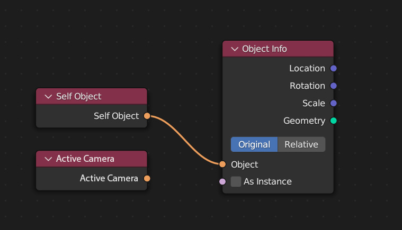Screen dimensions: 402x230
Task: Click the Object input label
Action: 244,164
